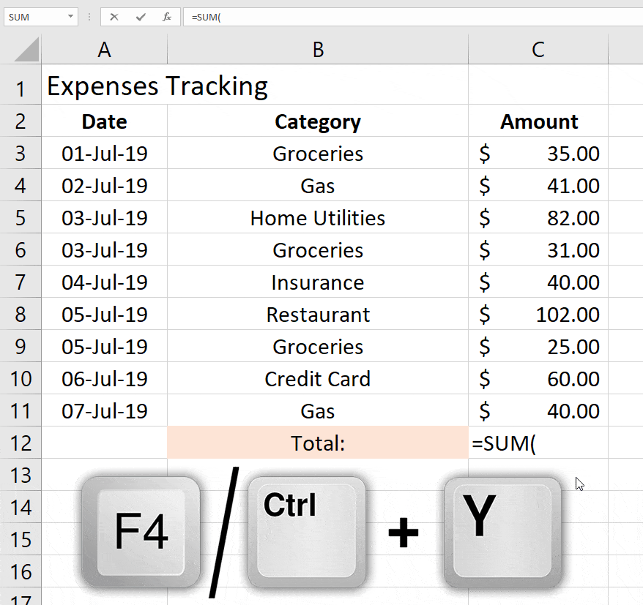This screenshot has height=605, width=643.
Task: Select row 12 header
Action: (21, 443)
